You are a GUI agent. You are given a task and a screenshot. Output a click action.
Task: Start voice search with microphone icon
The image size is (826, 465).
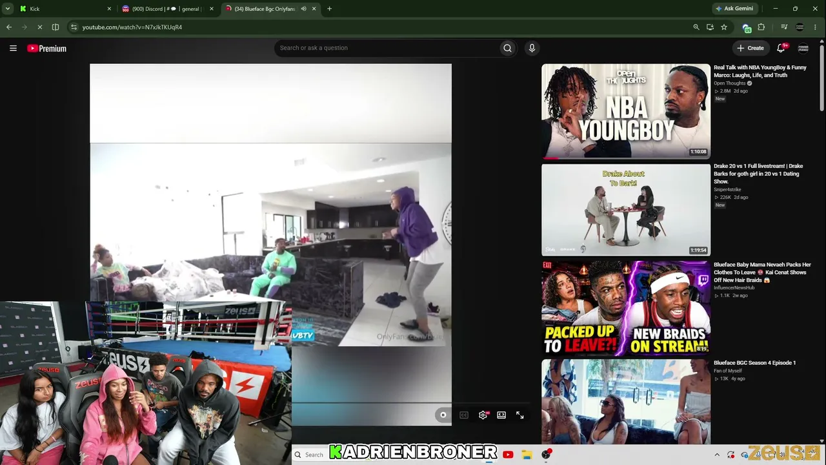[532, 48]
